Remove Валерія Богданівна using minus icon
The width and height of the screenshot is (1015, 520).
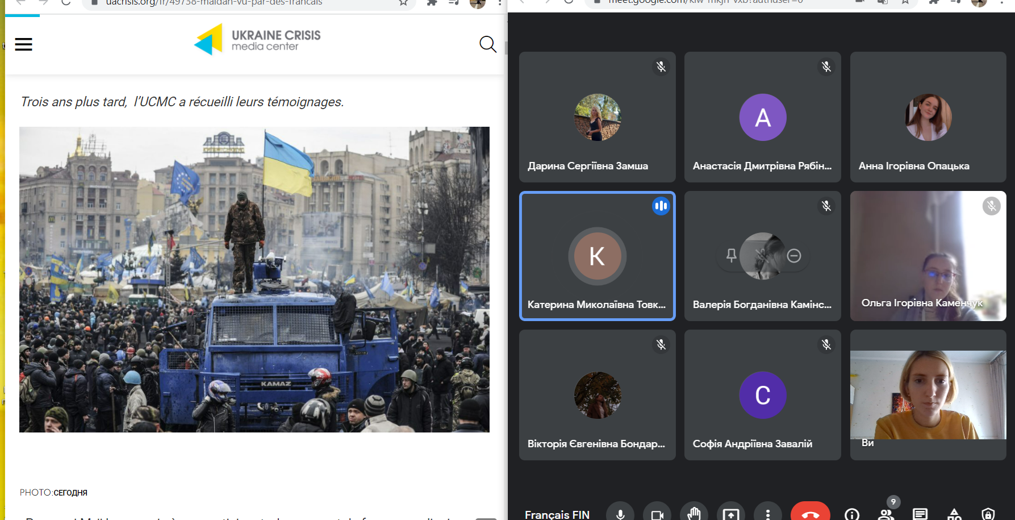point(794,256)
